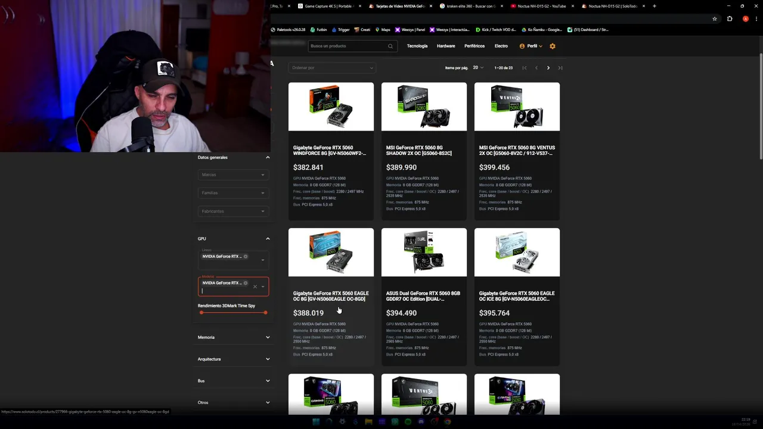Click the ASUS Dual RTX 5060 product image
Image resolution: width=763 pixels, height=429 pixels.
[x=424, y=252]
